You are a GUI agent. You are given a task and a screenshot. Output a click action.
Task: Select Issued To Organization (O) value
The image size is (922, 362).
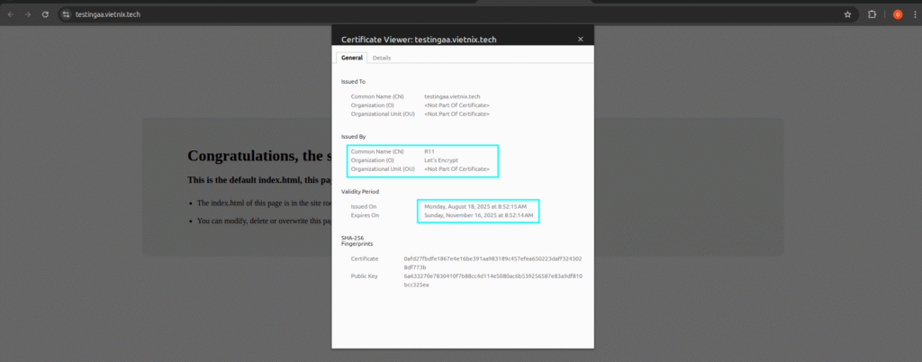pyautogui.click(x=456, y=105)
